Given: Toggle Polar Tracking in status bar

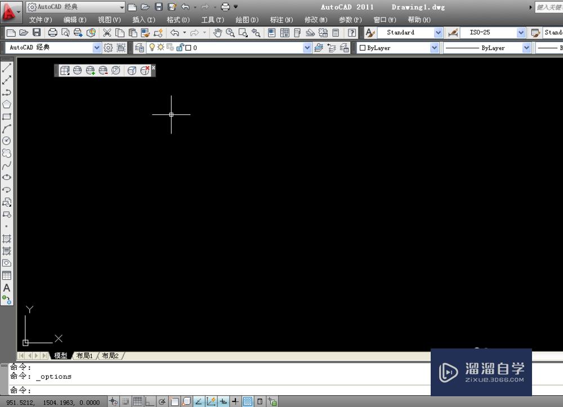Looking at the screenshot, I should pos(162,401).
